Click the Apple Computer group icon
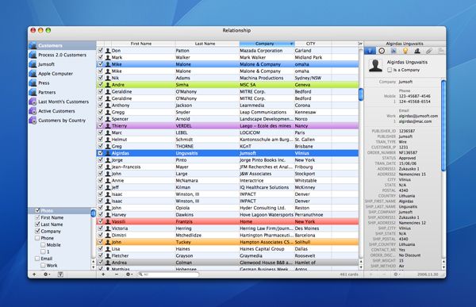This screenshot has width=476, height=307. [x=33, y=74]
